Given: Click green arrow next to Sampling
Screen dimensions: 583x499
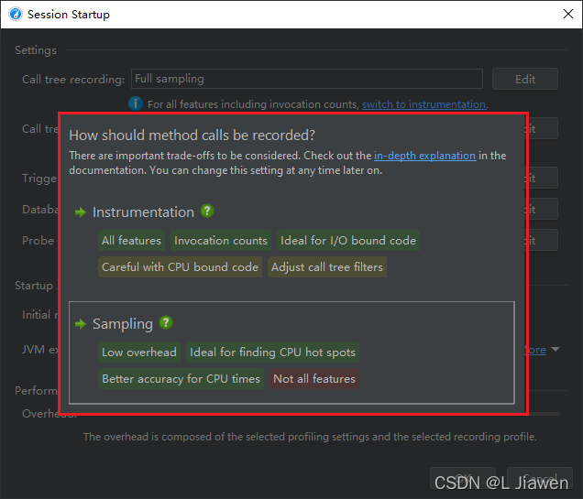Looking at the screenshot, I should (x=81, y=324).
